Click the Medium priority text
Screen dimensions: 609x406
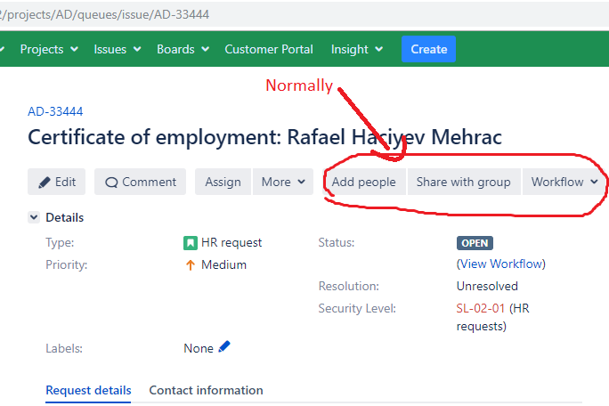pos(223,264)
